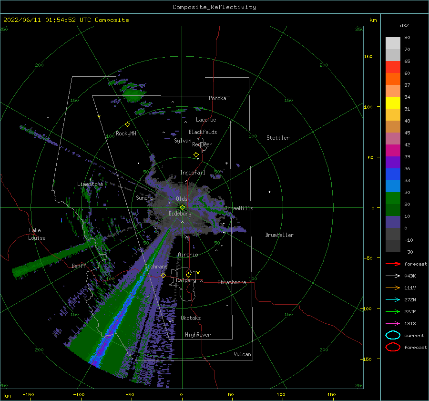Click the green 22JP arrow icon
This screenshot has width=429, height=401.
(393, 311)
